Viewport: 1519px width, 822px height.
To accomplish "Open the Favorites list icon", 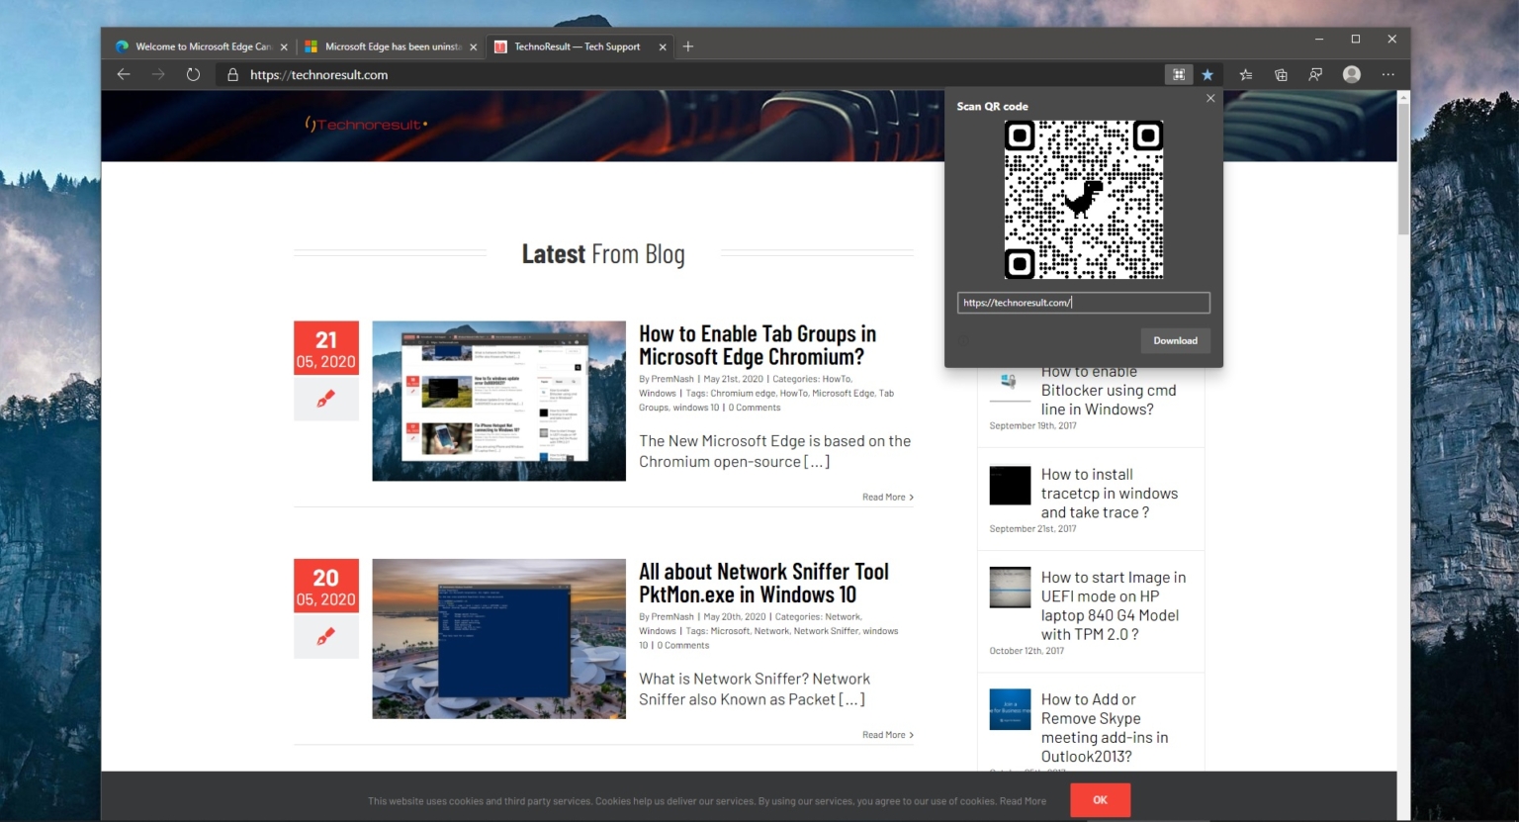I will [1245, 74].
